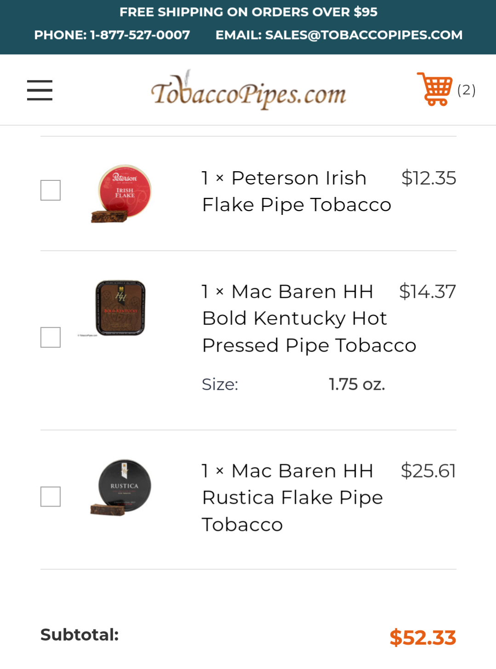The width and height of the screenshot is (496, 669).
Task: View the Peterson Irish Flake tin thumbnail
Action: (122, 194)
